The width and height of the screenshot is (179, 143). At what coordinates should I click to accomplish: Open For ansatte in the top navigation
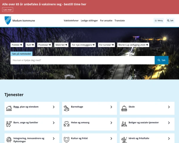tap(106, 21)
